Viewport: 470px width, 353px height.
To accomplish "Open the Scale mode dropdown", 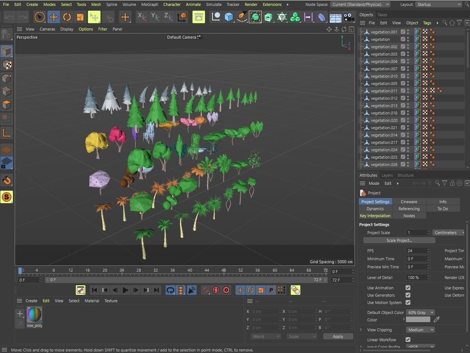I will 302,336.
